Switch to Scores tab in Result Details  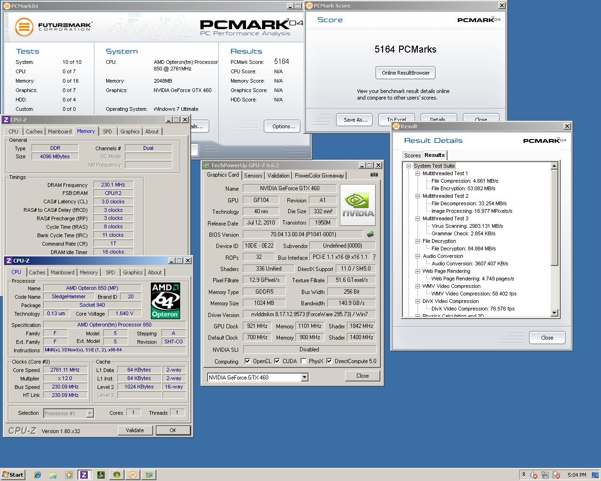(412, 155)
